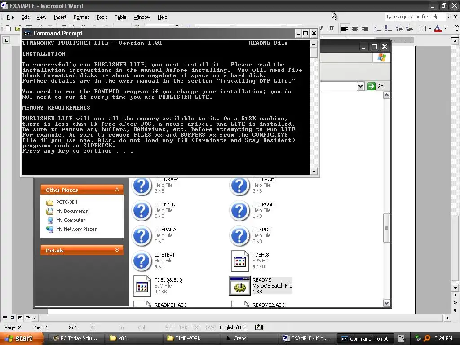Screen dimensions: 460x345
Task: Select the LITEPICT help file icon
Action: [x=240, y=235]
